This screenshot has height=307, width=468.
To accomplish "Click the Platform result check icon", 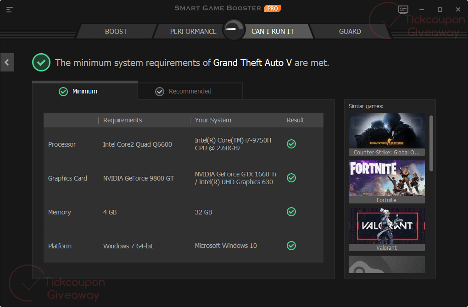I will [291, 246].
